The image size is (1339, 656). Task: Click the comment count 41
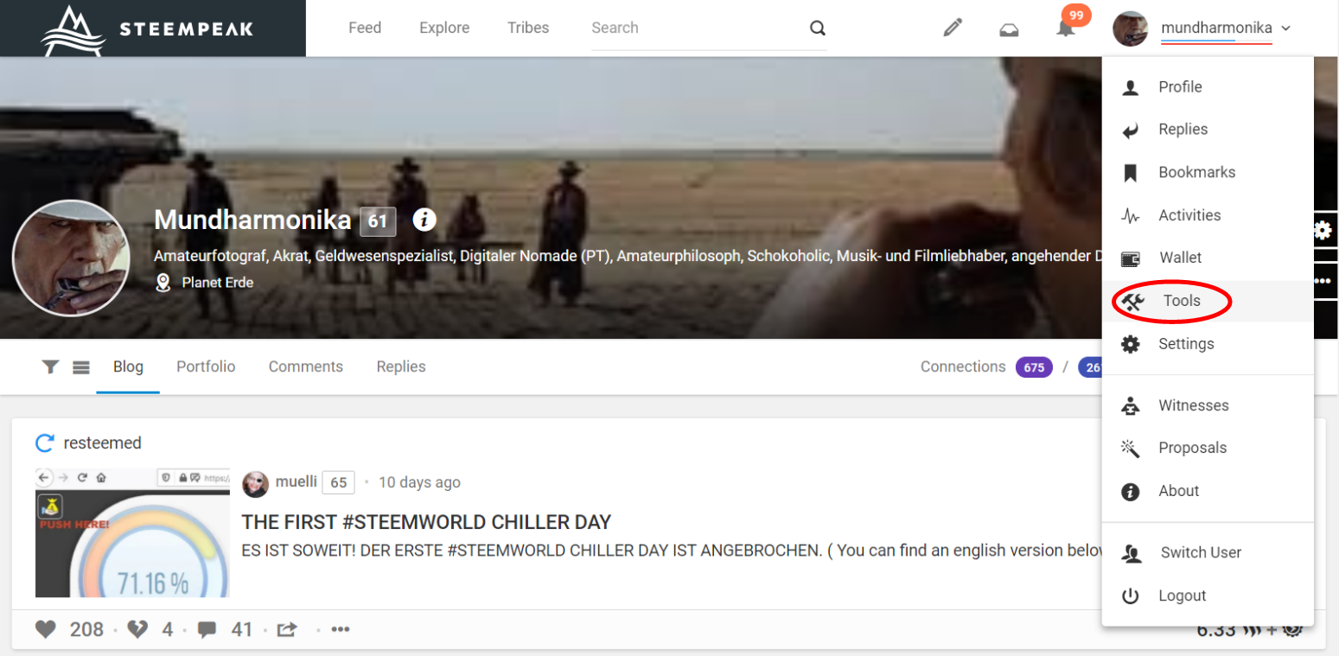[242, 629]
